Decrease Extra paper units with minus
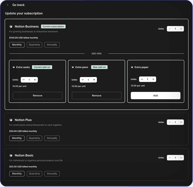 [x=142, y=79]
